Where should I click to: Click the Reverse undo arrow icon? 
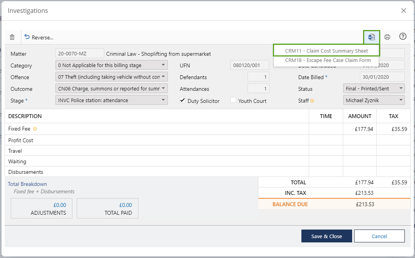tap(27, 37)
